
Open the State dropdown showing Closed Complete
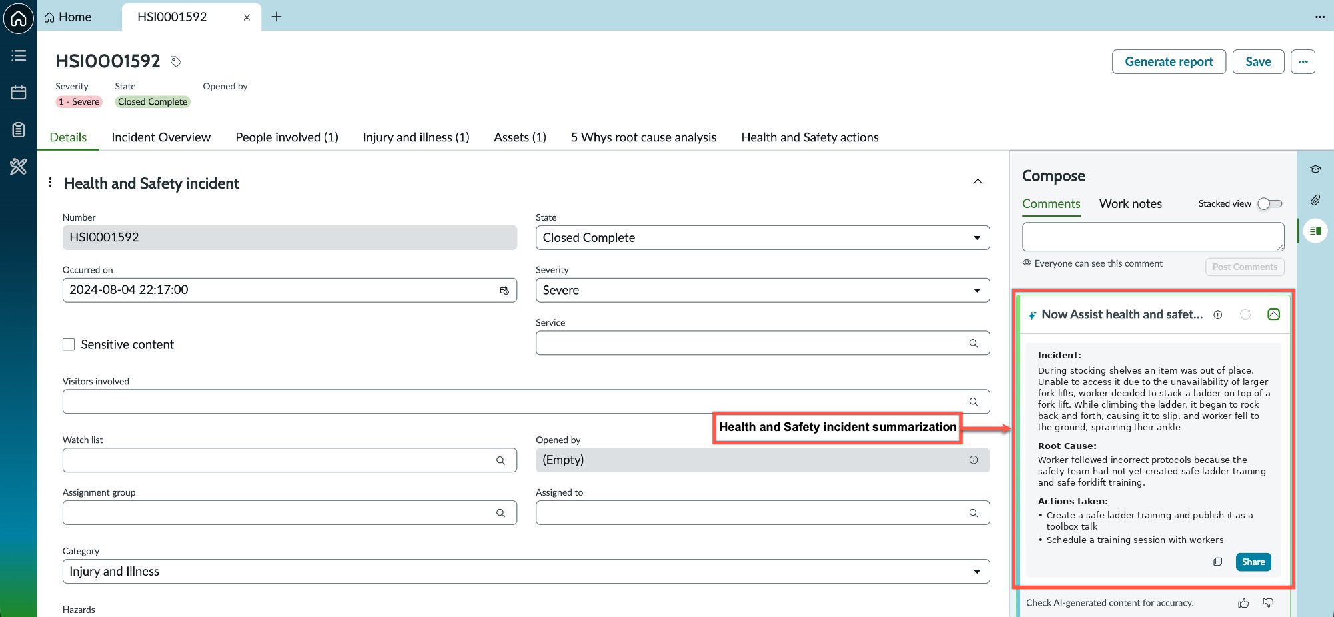[762, 238]
